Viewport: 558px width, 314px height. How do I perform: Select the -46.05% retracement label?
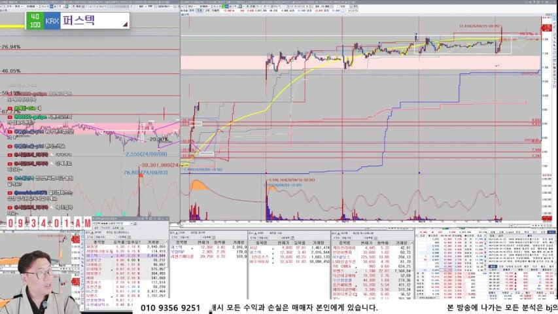tap(10, 71)
